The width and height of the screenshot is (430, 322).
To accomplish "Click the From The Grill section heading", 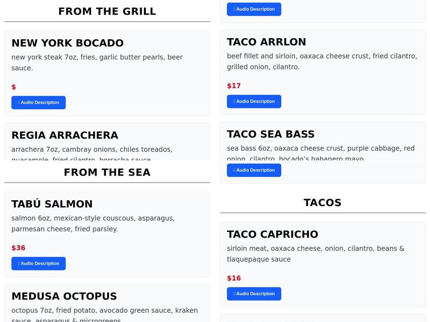I will coord(107,11).
